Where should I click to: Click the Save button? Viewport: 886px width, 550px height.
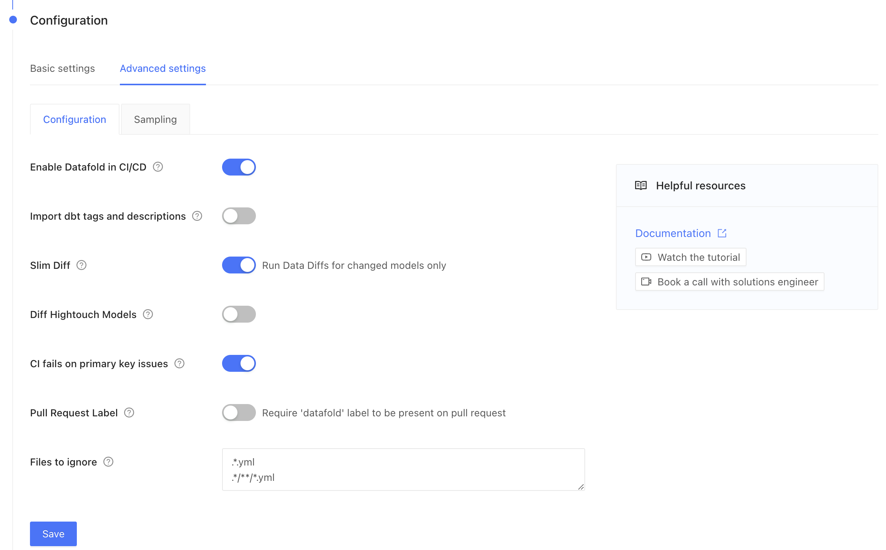click(x=53, y=534)
